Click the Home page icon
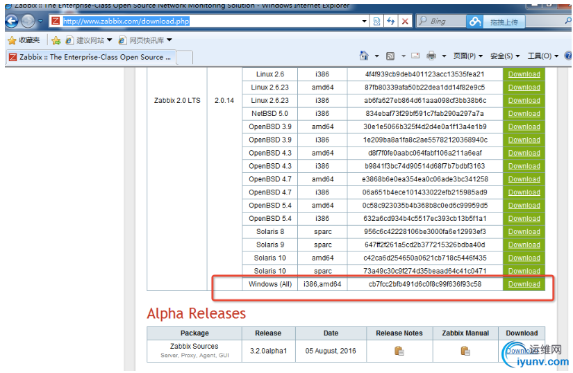The image size is (573, 373). point(364,56)
